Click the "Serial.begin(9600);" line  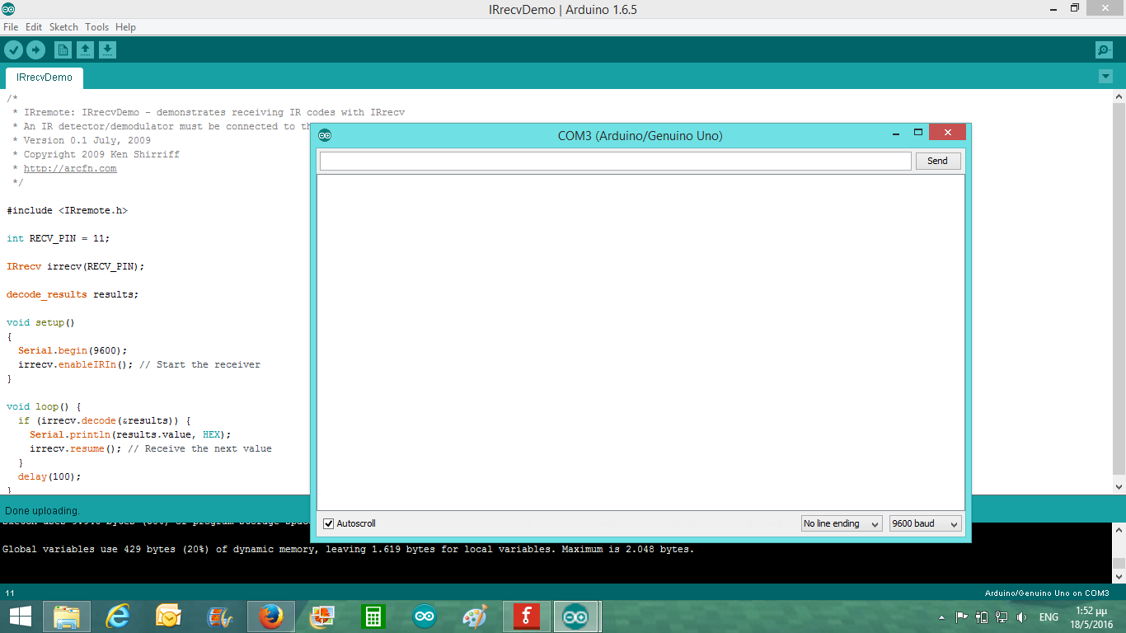click(73, 350)
